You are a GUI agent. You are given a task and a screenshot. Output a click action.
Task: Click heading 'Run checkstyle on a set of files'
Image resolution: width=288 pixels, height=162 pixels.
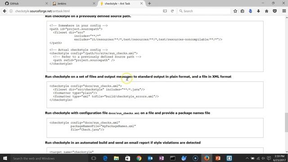point(138,76)
